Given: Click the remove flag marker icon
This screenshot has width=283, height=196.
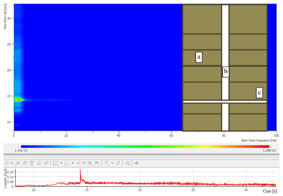Looking at the screenshot, I should [x=97, y=163].
